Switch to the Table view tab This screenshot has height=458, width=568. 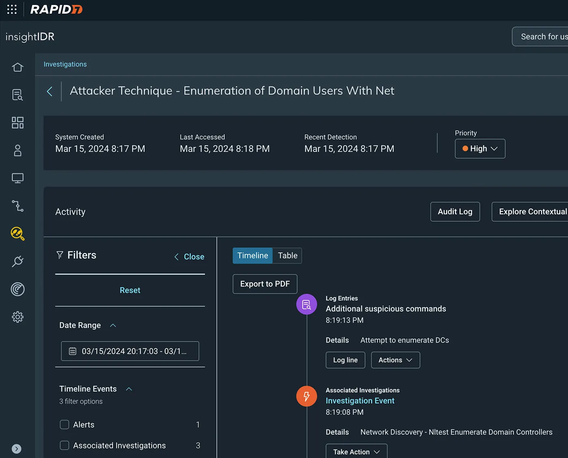[287, 256]
